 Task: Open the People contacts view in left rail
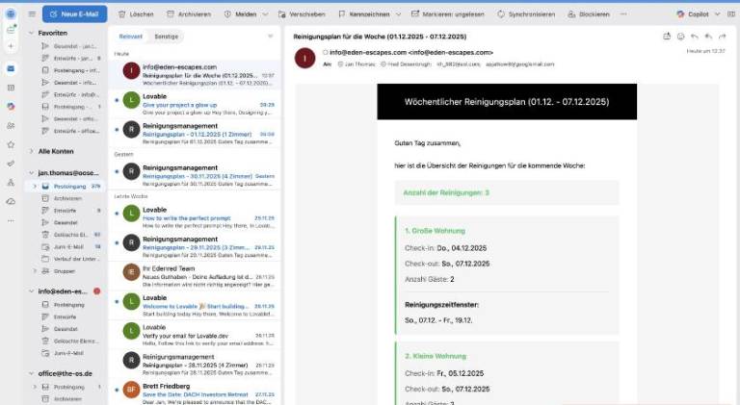(11, 126)
